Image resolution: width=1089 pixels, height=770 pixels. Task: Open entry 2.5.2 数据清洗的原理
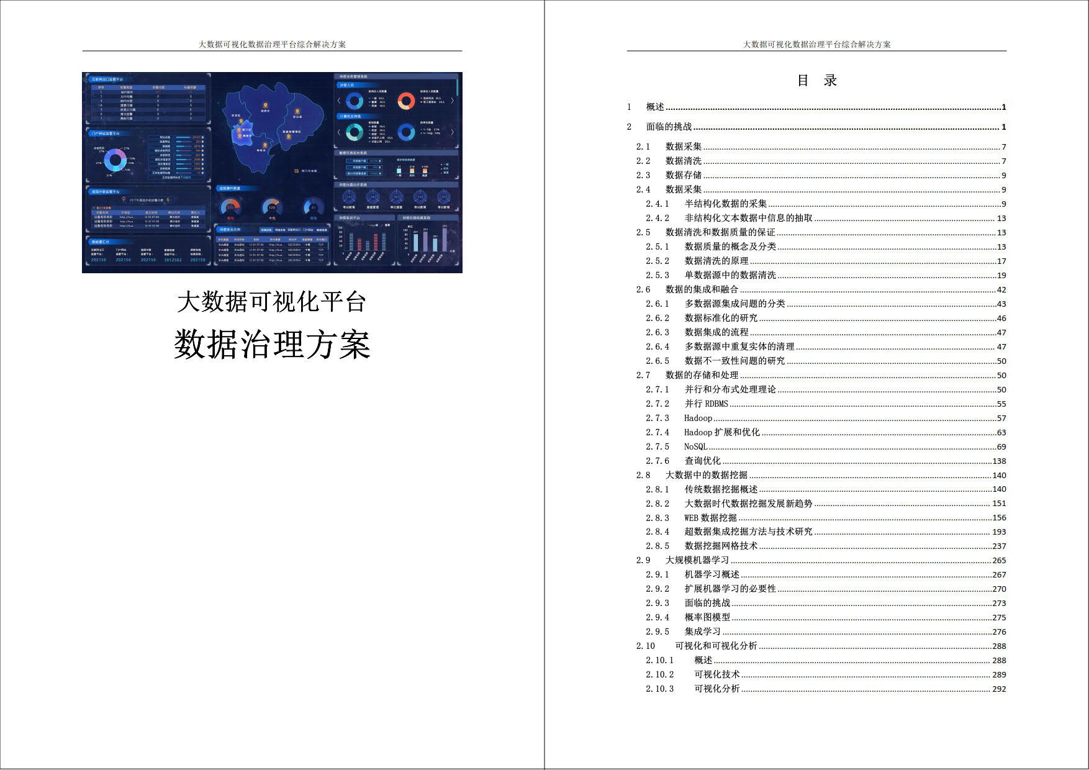826,261
